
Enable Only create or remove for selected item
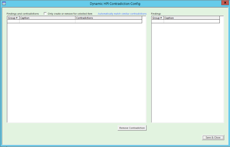coord(45,13)
